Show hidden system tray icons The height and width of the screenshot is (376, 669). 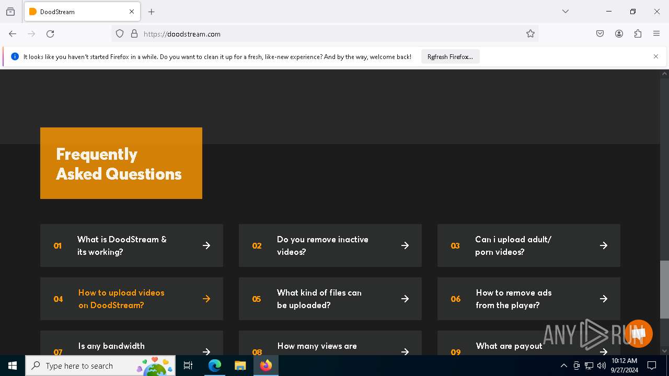pos(563,366)
